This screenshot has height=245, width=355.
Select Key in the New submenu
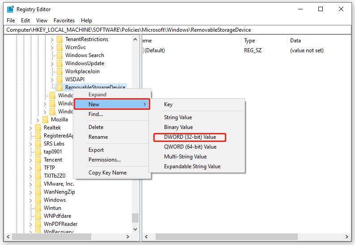coord(197,104)
